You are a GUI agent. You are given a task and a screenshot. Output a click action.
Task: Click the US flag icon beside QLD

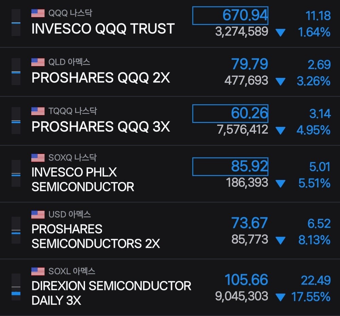tap(38, 62)
